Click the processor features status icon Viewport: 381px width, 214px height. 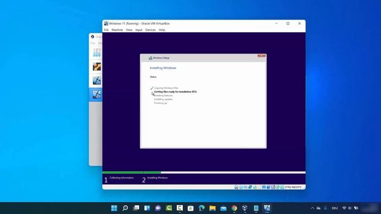click(273, 187)
